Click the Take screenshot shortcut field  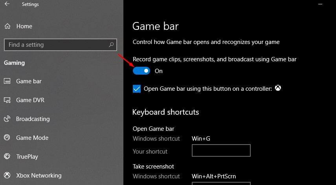tap(221, 183)
